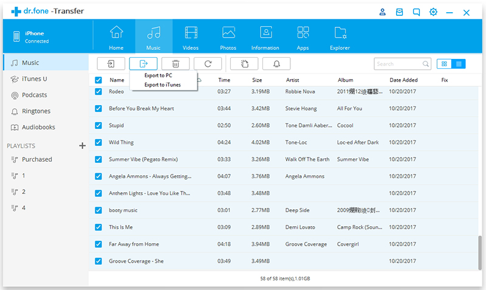
Task: Click the Delete trash button
Action: [176, 64]
